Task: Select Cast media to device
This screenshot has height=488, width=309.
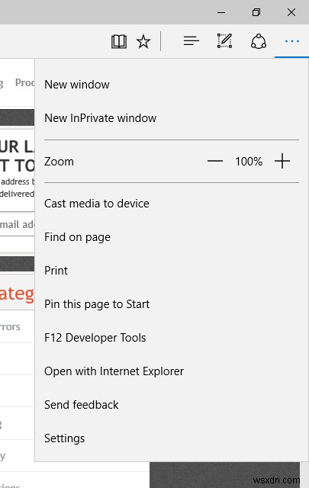Action: coord(172,204)
